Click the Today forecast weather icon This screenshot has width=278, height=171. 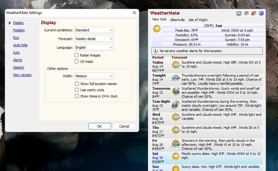[176, 65]
